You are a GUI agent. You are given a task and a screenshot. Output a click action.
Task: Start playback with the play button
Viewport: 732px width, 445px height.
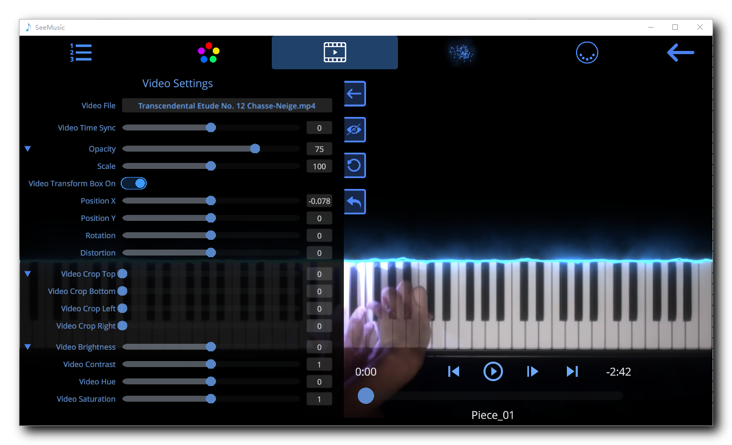click(x=493, y=371)
